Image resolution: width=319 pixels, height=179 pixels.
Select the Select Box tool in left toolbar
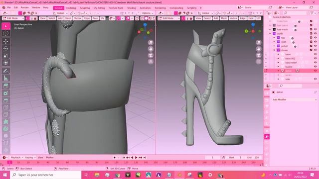[5, 26]
